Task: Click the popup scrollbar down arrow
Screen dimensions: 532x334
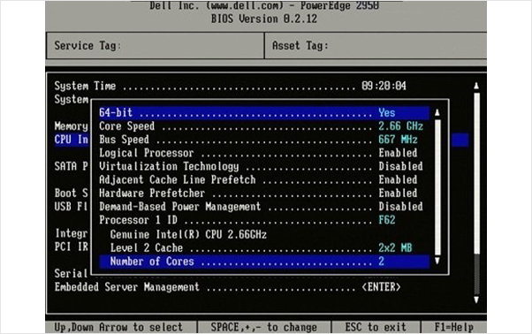Action: pyautogui.click(x=437, y=261)
